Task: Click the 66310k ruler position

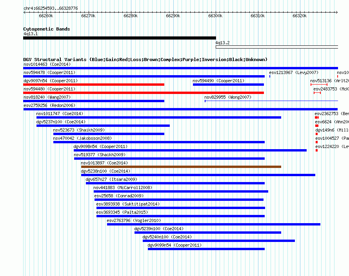Action: 258,16
